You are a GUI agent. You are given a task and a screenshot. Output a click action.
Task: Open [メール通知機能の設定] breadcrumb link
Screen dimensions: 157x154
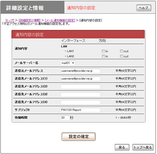[60, 20]
